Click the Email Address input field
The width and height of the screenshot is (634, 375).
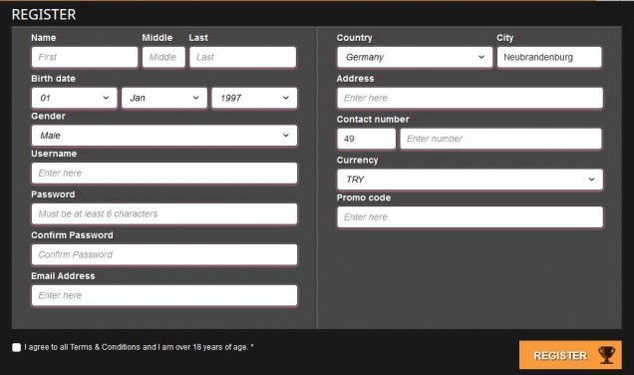point(164,296)
